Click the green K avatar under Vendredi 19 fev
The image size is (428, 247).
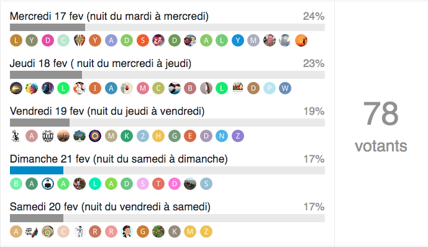click(127, 136)
